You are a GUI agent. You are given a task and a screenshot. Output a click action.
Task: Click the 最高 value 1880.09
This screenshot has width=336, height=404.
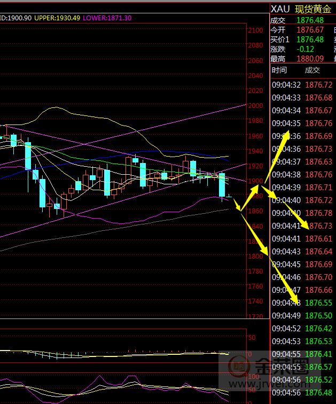[311, 59]
